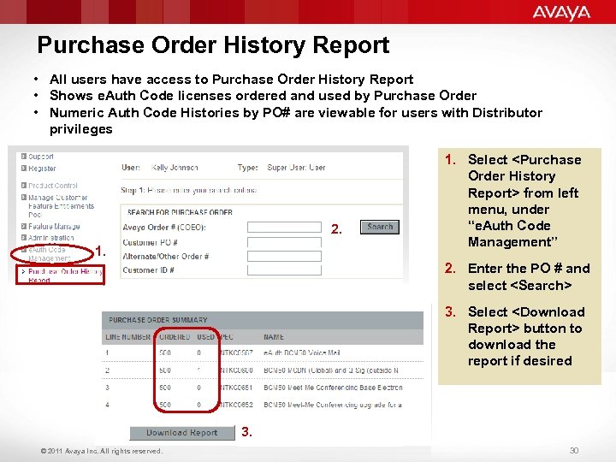Click the Super User: User type text

296,168
